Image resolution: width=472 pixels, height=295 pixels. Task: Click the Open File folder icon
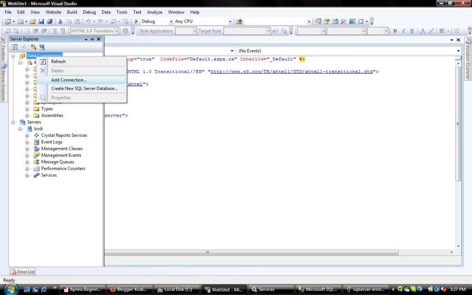pos(33,21)
